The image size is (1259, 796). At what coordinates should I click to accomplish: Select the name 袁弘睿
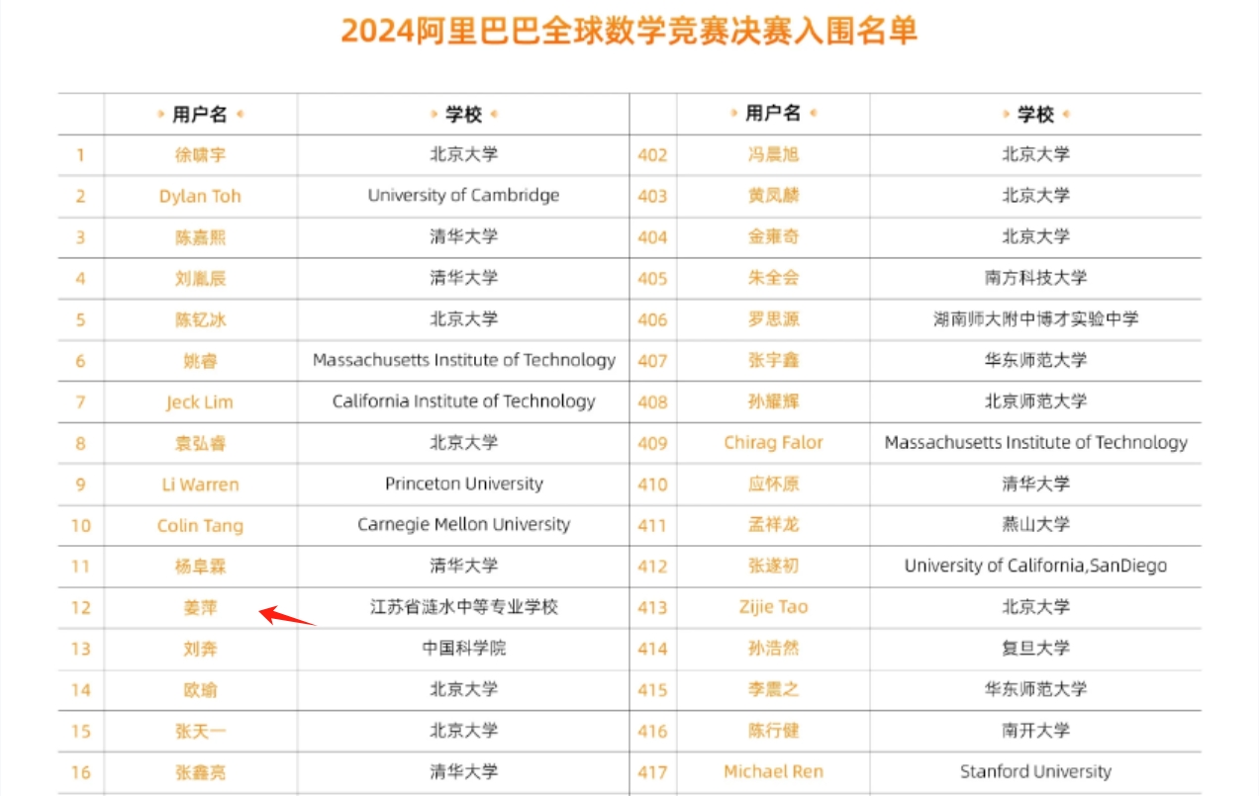(x=200, y=443)
